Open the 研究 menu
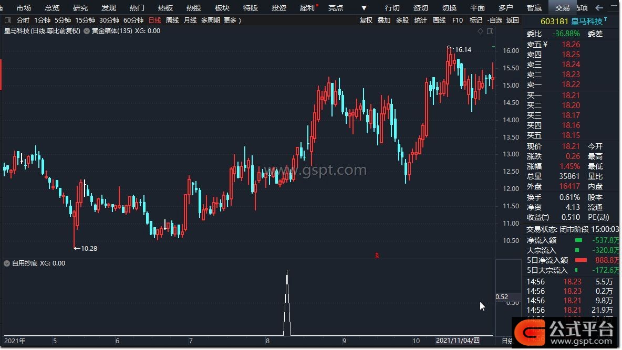This screenshot has height=350, width=622. pos(80,7)
